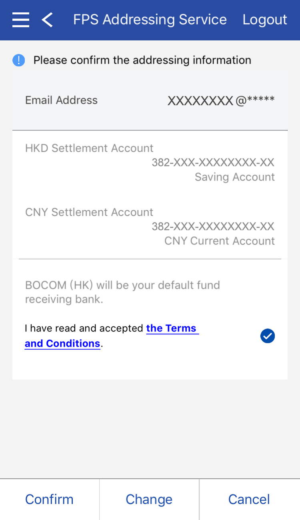Tap the Saving Account type text
300x520 pixels.
pyautogui.click(x=235, y=177)
